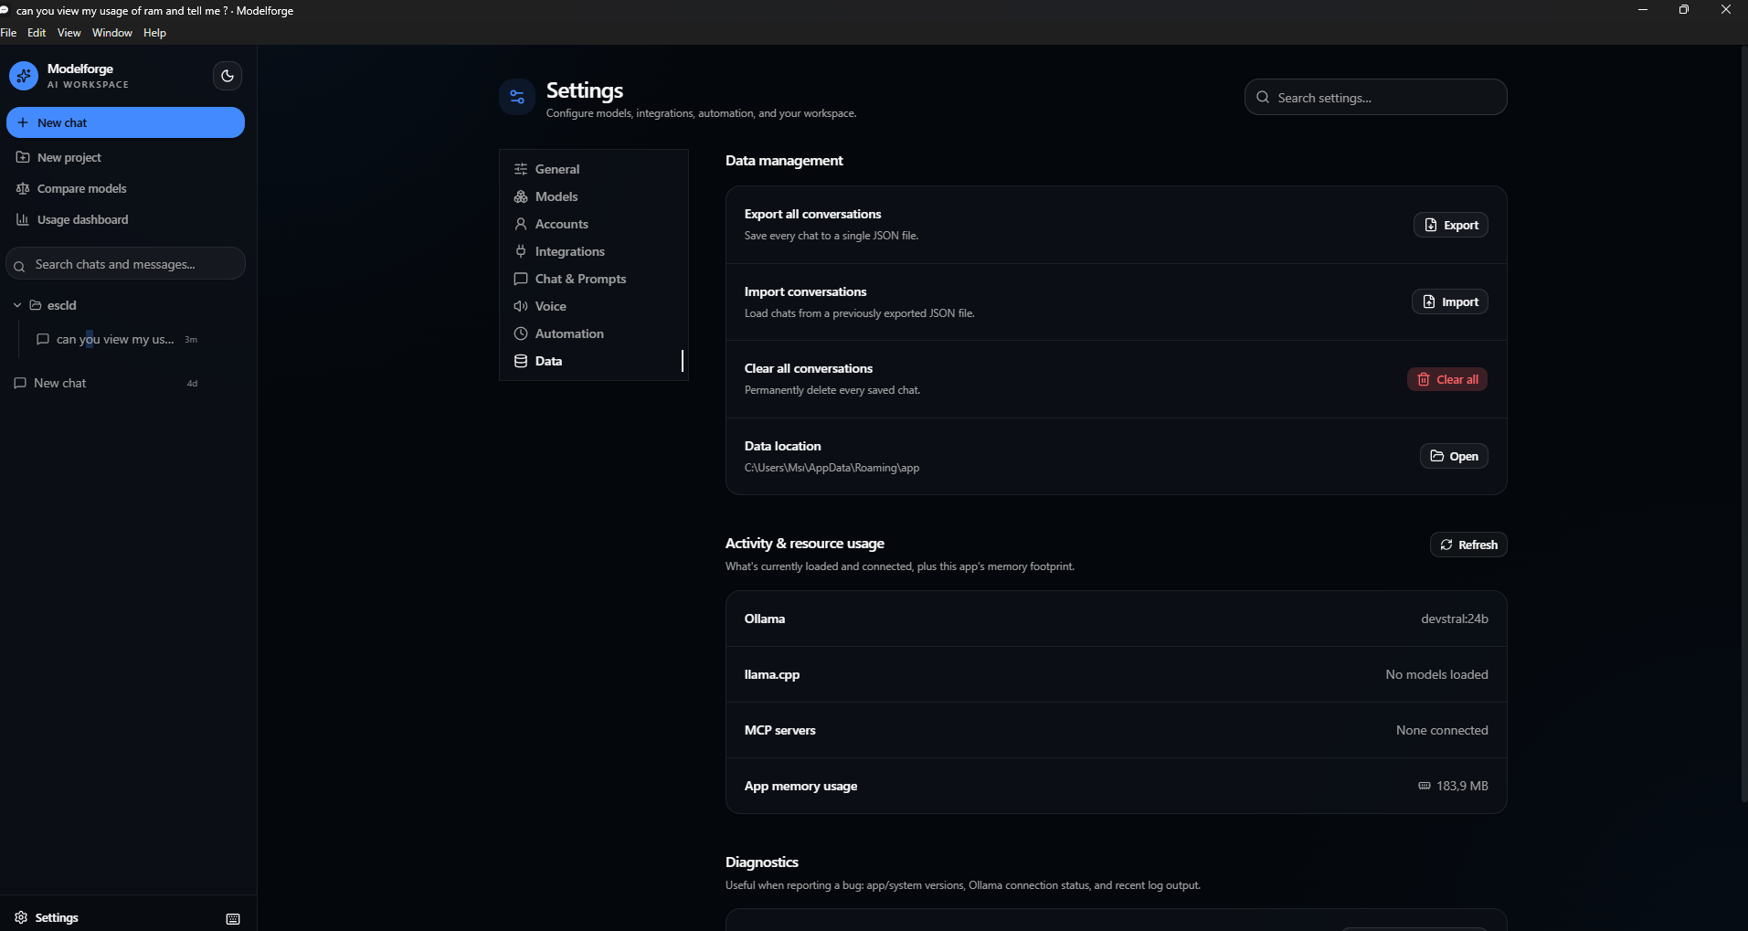Click the keyboard icon in sidebar footer

click(233, 918)
